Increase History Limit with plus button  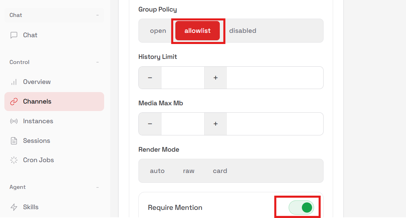215,78
